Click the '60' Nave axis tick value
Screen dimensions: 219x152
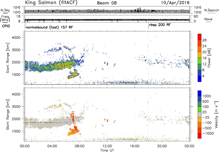coord(196,16)
